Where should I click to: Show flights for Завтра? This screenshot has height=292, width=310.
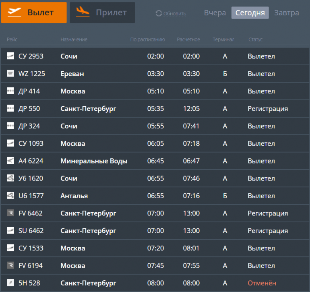pyautogui.click(x=287, y=13)
